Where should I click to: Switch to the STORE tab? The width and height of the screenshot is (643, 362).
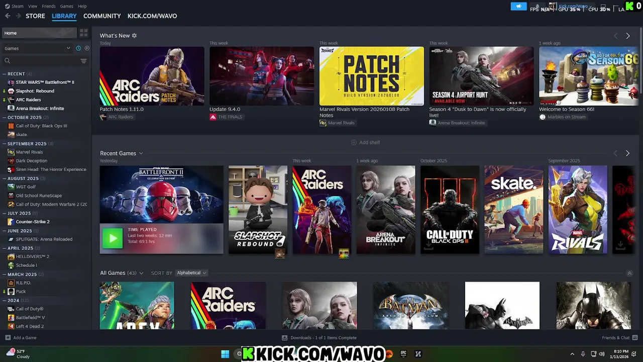[x=35, y=16]
